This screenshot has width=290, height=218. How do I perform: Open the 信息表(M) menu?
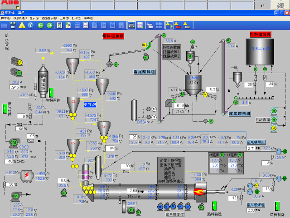(20, 18)
